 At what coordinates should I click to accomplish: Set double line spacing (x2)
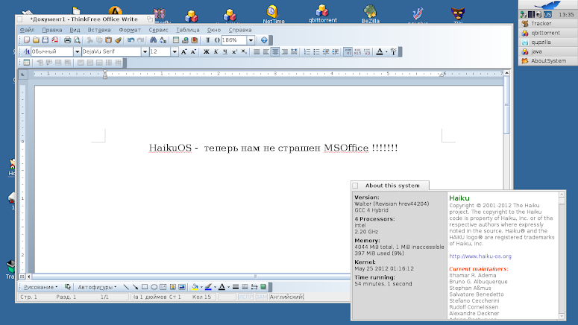pyautogui.click(x=367, y=51)
